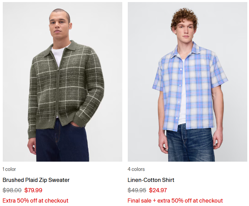Click the faded blue jeans in the shirt photo
249x206 pixels.
[x=190, y=143]
